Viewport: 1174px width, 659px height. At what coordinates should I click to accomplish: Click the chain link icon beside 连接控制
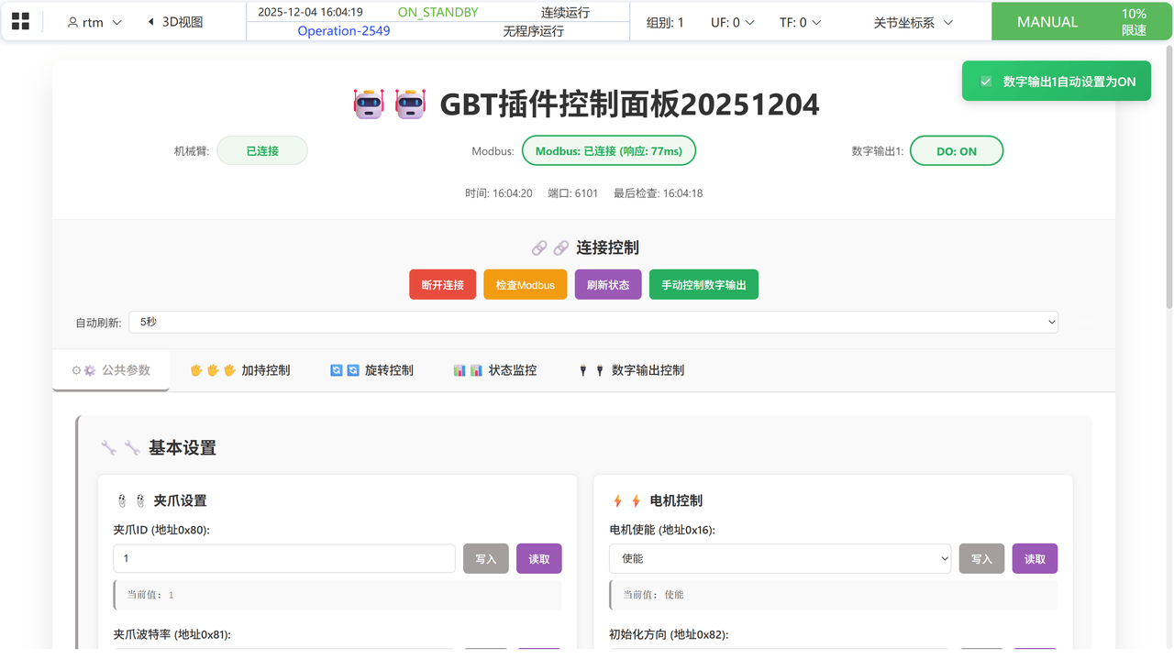(x=539, y=248)
